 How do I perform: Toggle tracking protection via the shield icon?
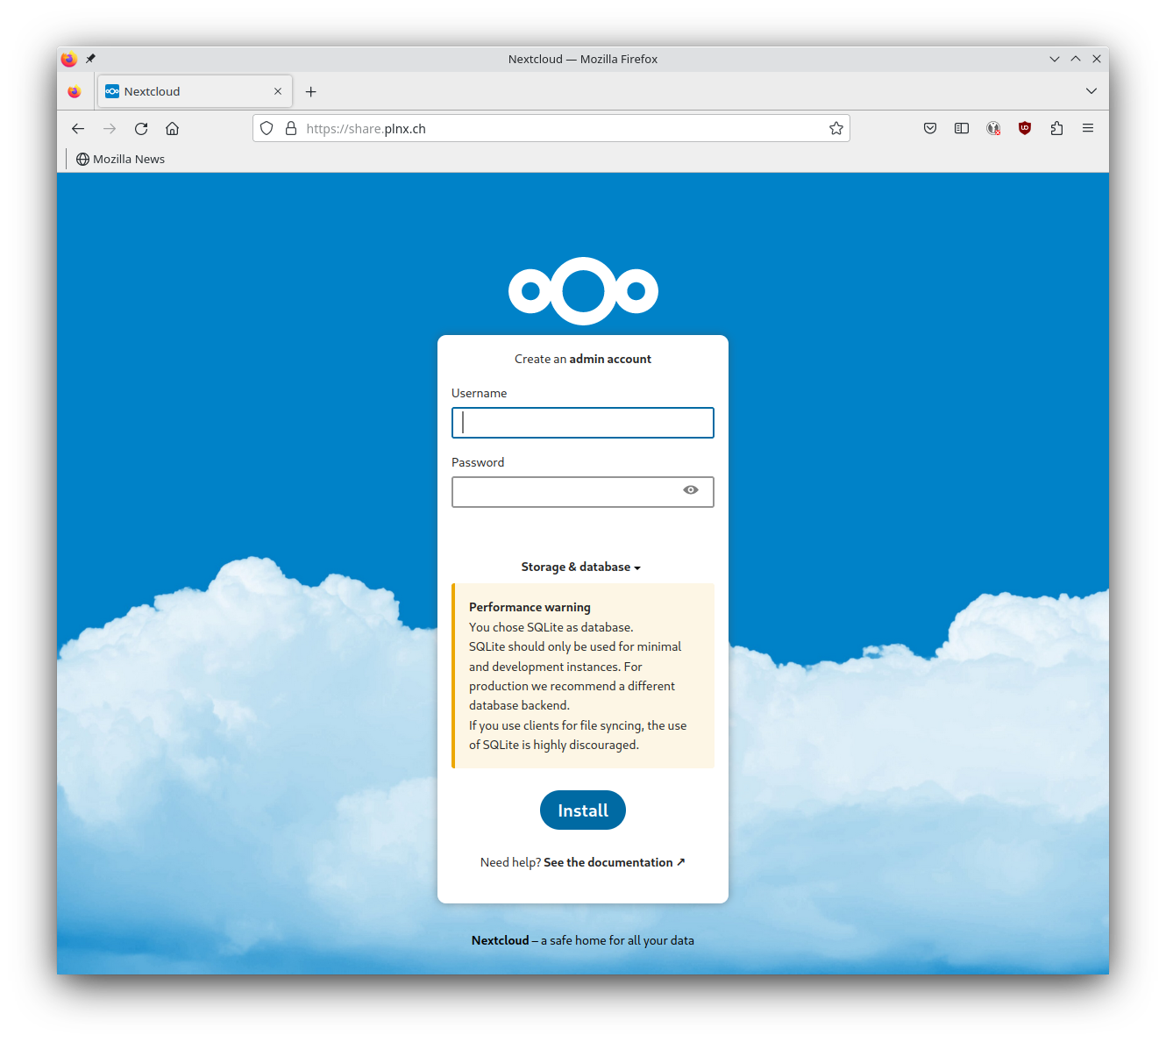pos(266,128)
